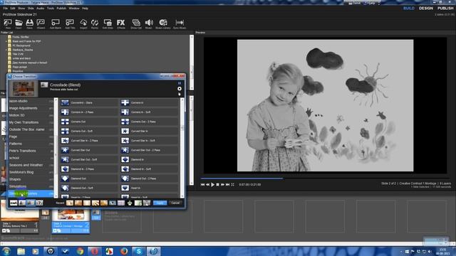Choose the Camera In transition
456x256 pixels.
[150, 102]
